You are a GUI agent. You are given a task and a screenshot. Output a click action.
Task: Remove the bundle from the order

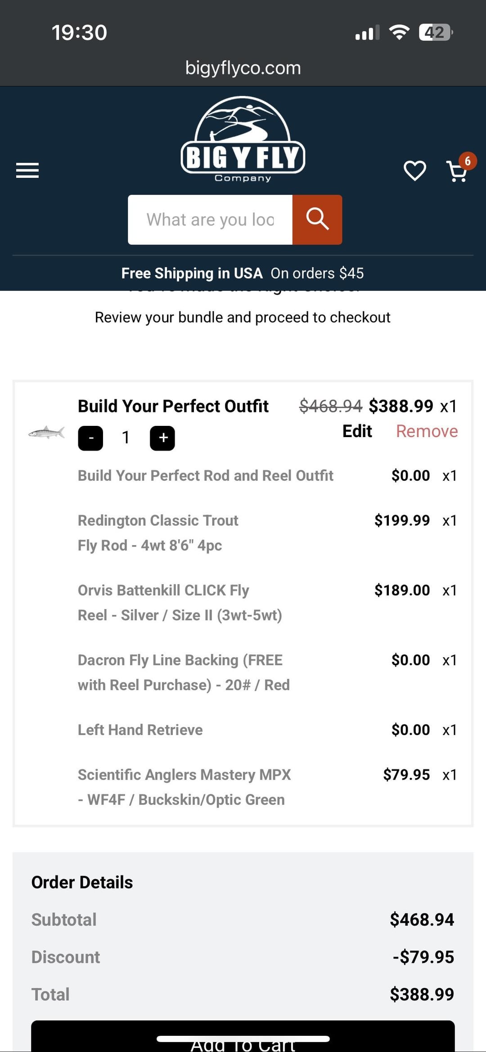(427, 431)
